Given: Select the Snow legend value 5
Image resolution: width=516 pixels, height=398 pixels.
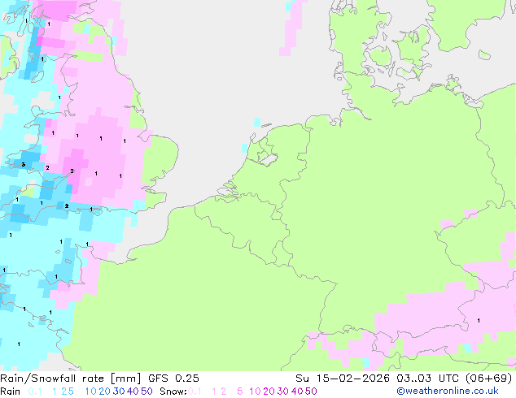Looking at the screenshot, I should point(240,392).
